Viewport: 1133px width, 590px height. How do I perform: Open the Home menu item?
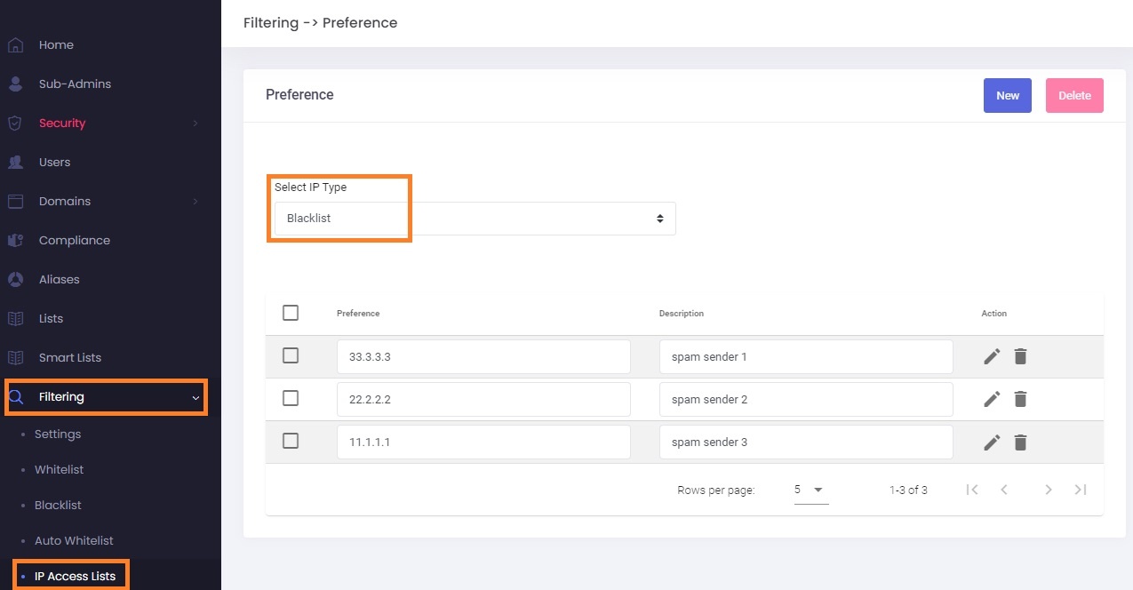pyautogui.click(x=56, y=45)
